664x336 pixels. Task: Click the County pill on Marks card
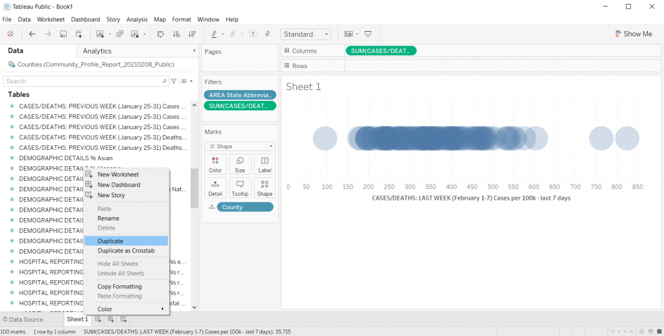(245, 207)
